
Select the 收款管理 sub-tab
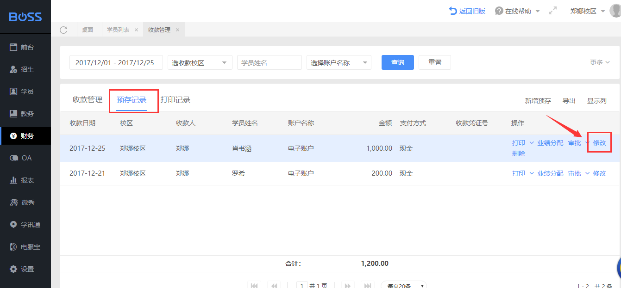click(88, 100)
